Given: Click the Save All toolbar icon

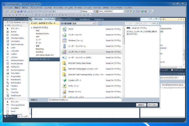Looking at the screenshot, I should (21, 11).
